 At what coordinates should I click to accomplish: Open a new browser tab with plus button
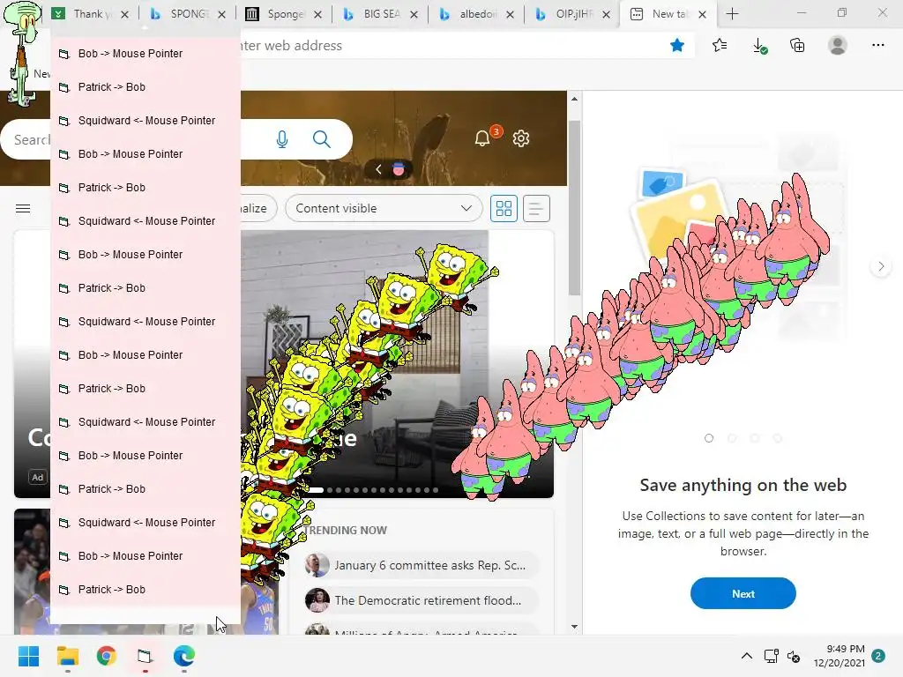[732, 14]
